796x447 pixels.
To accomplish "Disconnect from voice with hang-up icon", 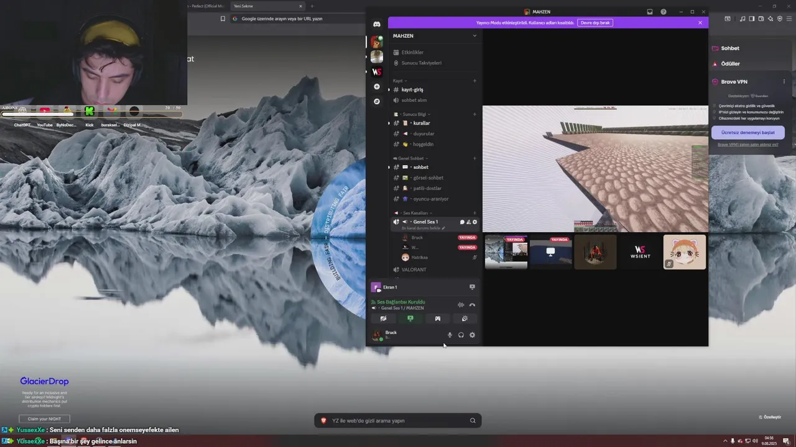I will click(x=472, y=305).
